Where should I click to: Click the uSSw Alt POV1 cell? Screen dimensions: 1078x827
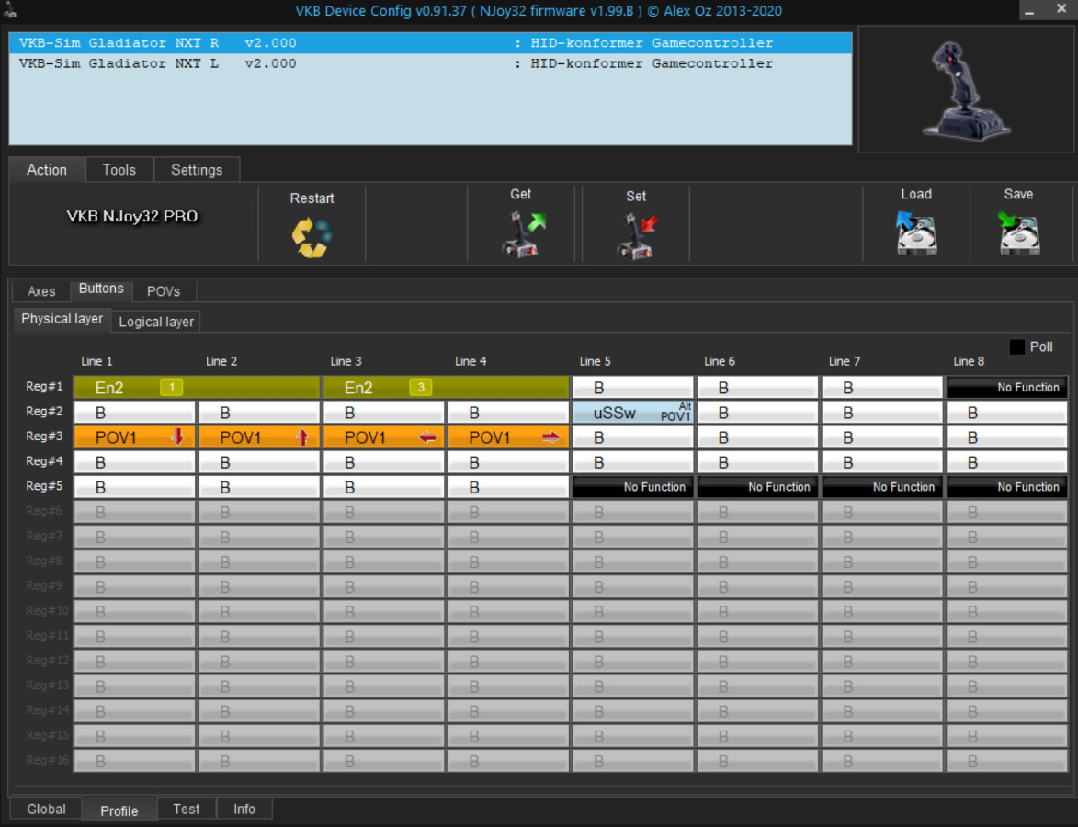click(632, 413)
